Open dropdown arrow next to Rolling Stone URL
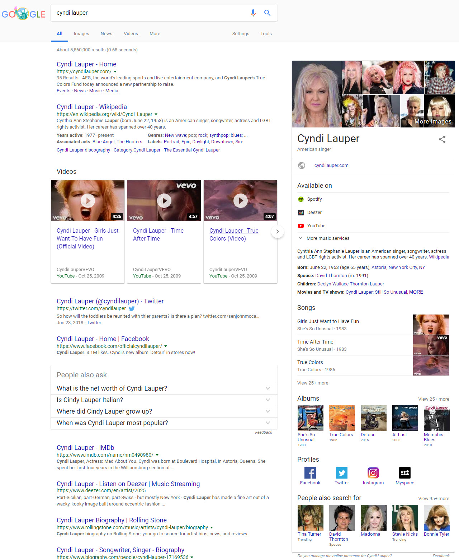Image resolution: width=459 pixels, height=559 pixels. tap(212, 528)
